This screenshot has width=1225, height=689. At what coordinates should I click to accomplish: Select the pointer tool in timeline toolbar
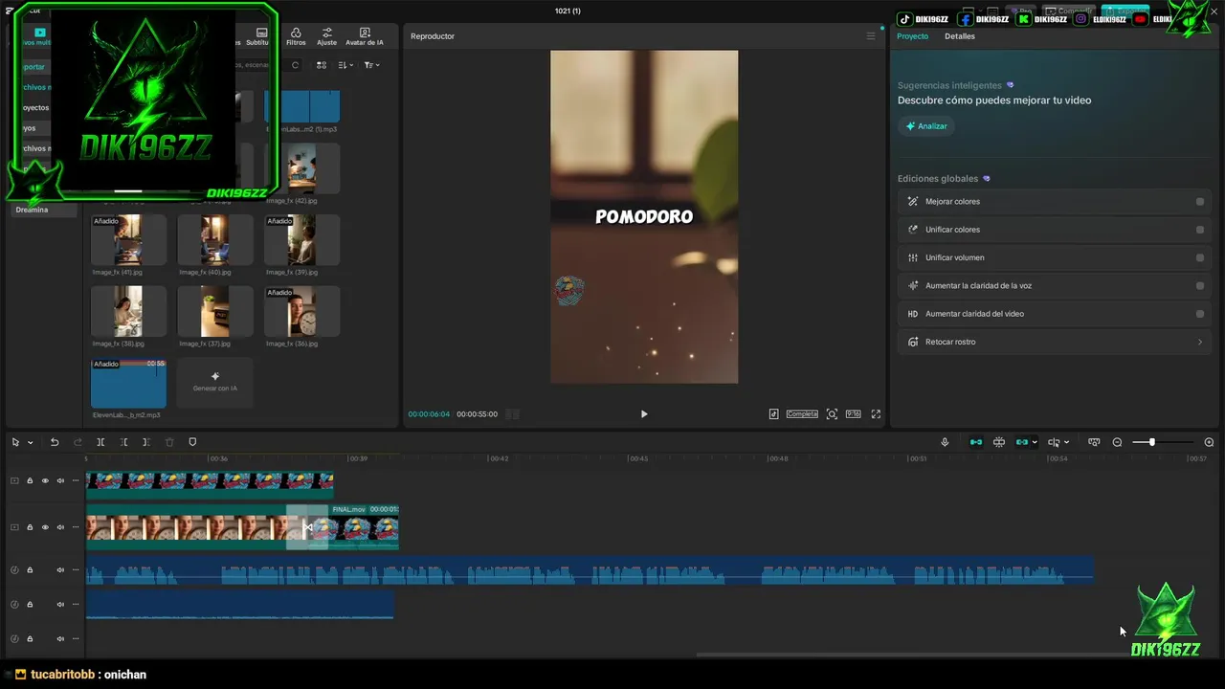15,442
